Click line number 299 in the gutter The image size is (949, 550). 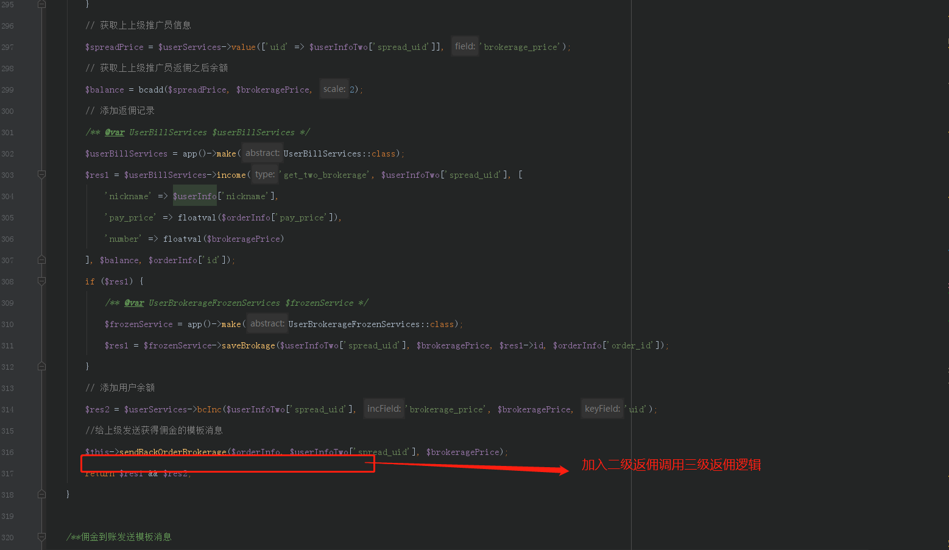click(7, 90)
